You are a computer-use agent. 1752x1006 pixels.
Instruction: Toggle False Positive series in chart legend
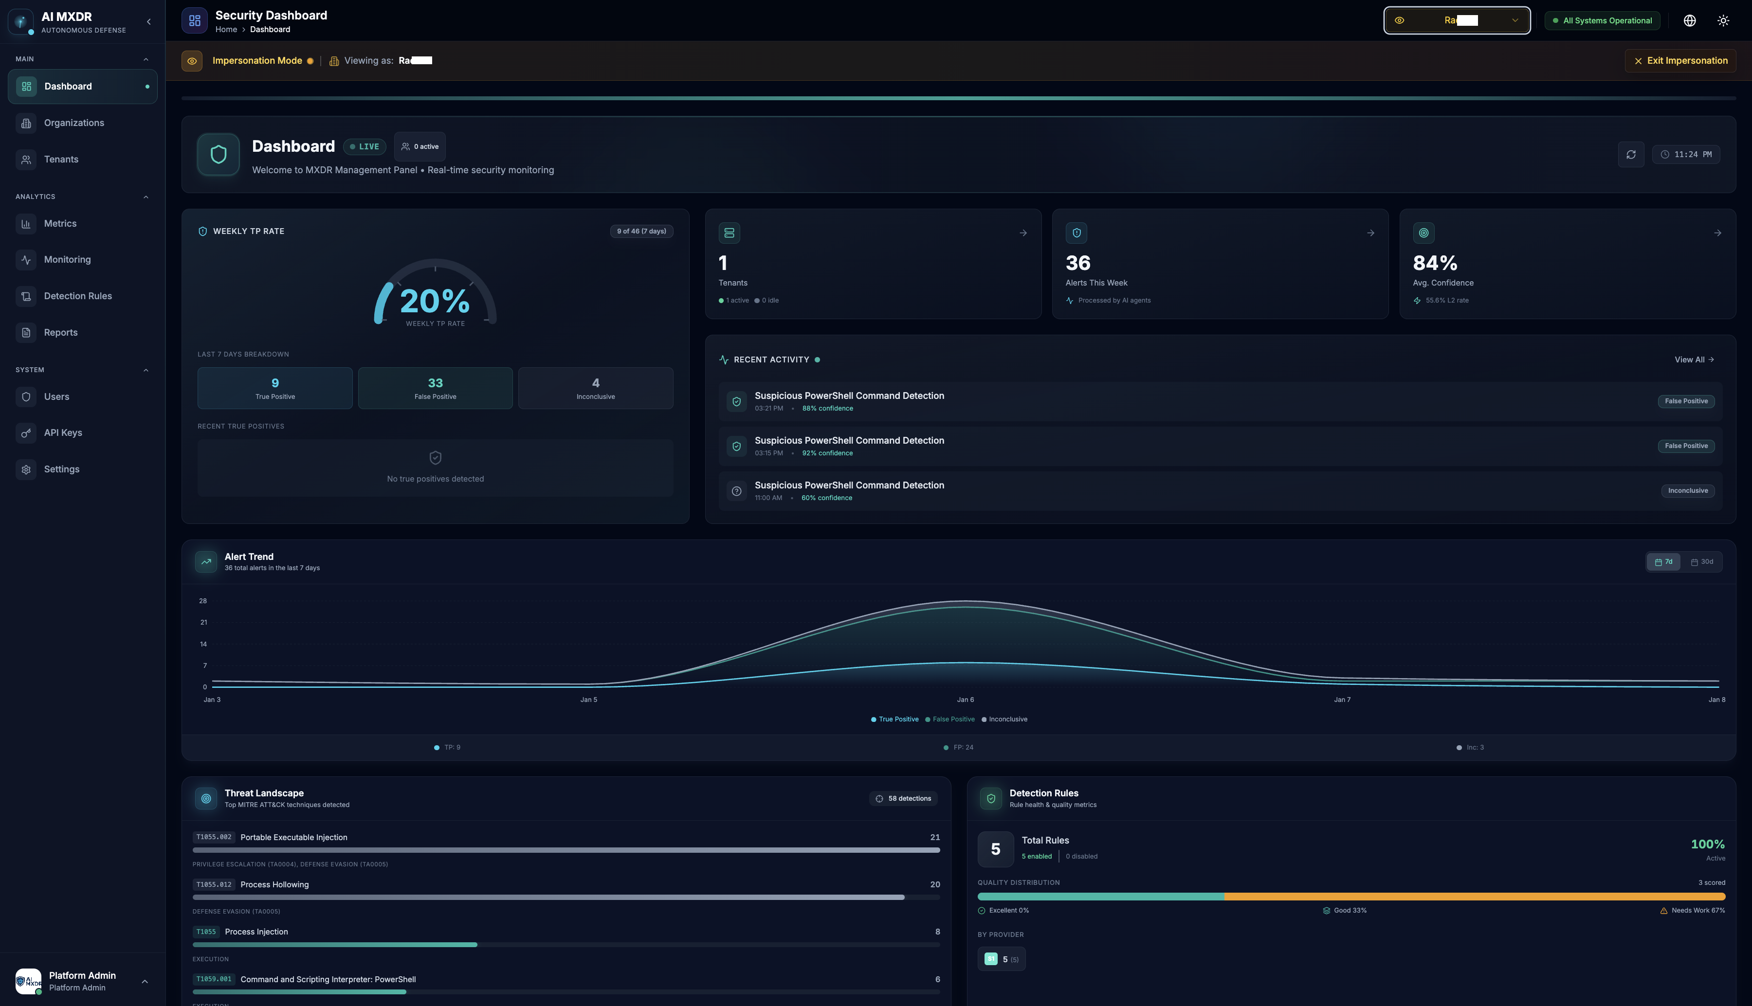coord(950,719)
